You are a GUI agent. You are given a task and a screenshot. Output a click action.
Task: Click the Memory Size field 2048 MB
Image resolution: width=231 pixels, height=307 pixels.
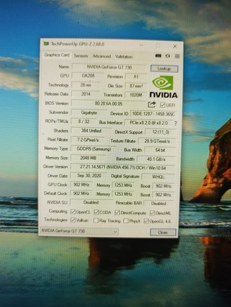click(x=88, y=158)
